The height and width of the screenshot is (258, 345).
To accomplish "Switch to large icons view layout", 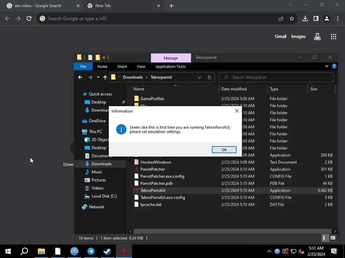I will 333,238.
